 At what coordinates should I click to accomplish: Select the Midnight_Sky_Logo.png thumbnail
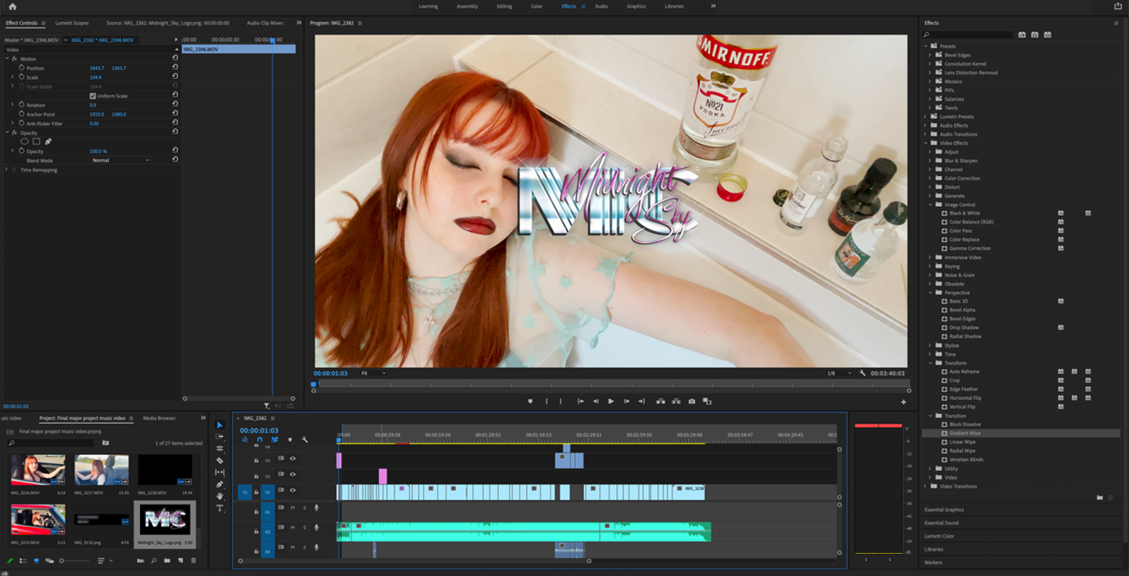click(165, 519)
